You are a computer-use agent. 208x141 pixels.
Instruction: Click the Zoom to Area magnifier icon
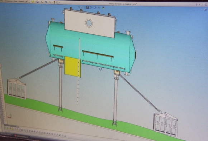click(x=82, y=7)
